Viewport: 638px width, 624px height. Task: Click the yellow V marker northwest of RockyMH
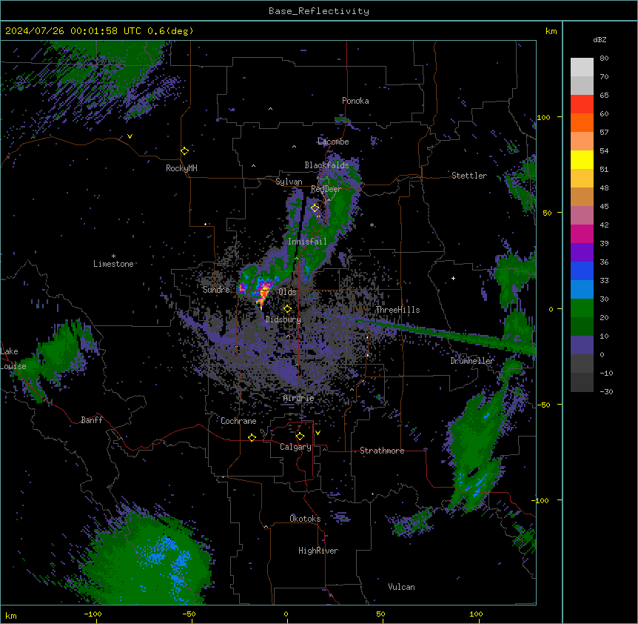tap(130, 136)
